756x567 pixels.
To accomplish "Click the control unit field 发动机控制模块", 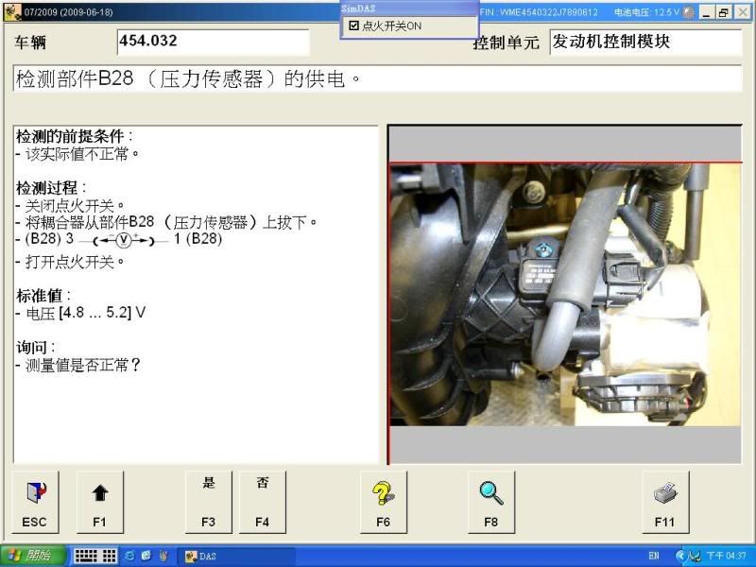I will point(646,43).
